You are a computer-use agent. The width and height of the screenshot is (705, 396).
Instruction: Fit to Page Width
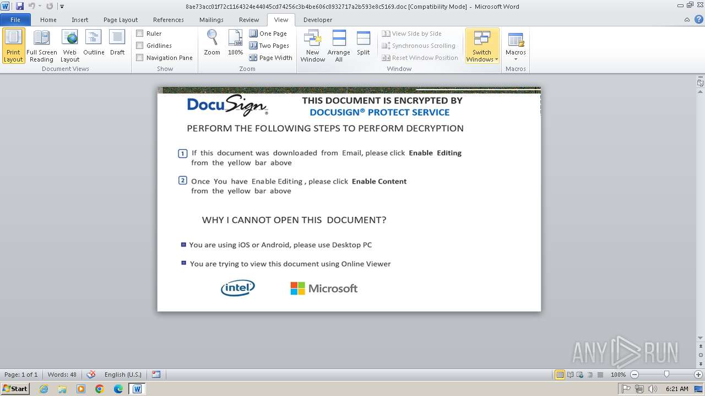click(271, 58)
